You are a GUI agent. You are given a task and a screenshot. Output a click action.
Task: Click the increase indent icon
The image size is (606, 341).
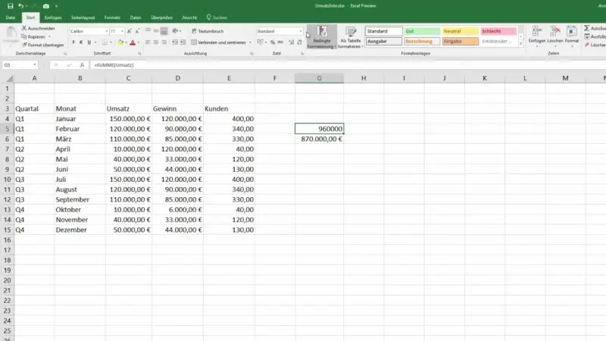(183, 42)
